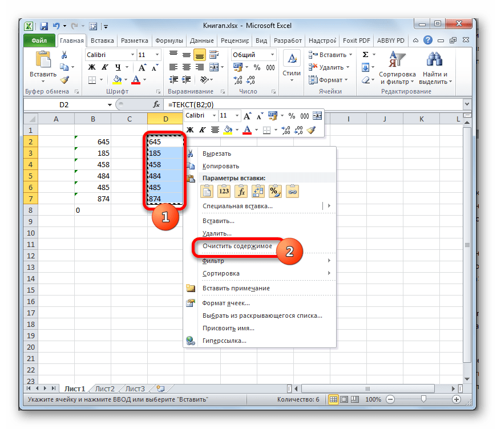Image resolution: width=497 pixels, height=429 pixels.
Task: Click the Стили button
Action: pos(292,68)
